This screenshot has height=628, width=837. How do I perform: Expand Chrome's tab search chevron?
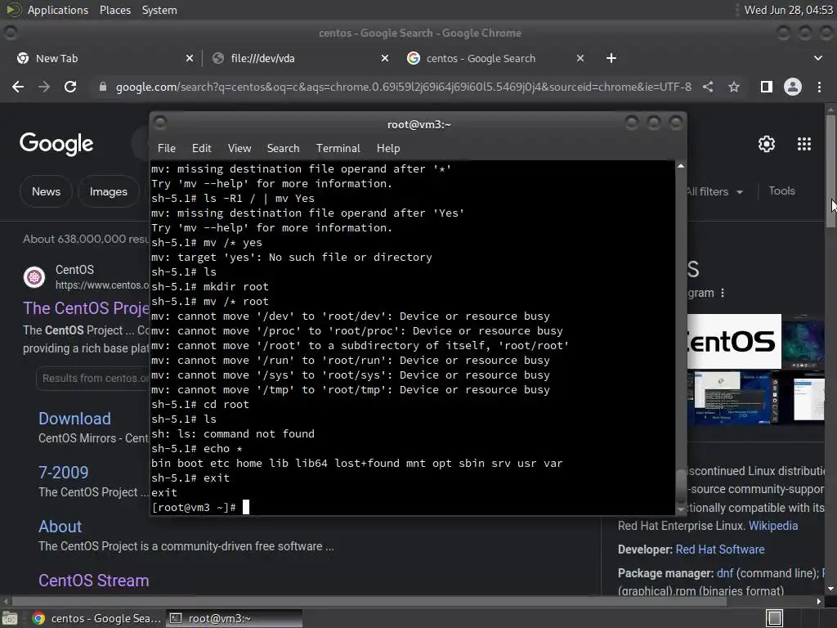(817, 58)
